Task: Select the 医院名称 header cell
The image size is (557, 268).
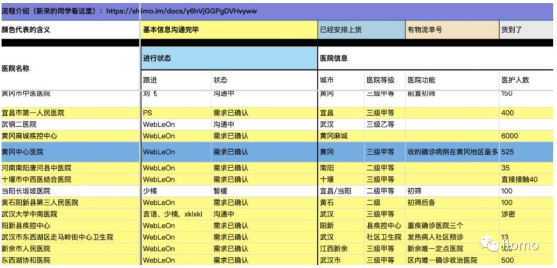Action: [70, 68]
